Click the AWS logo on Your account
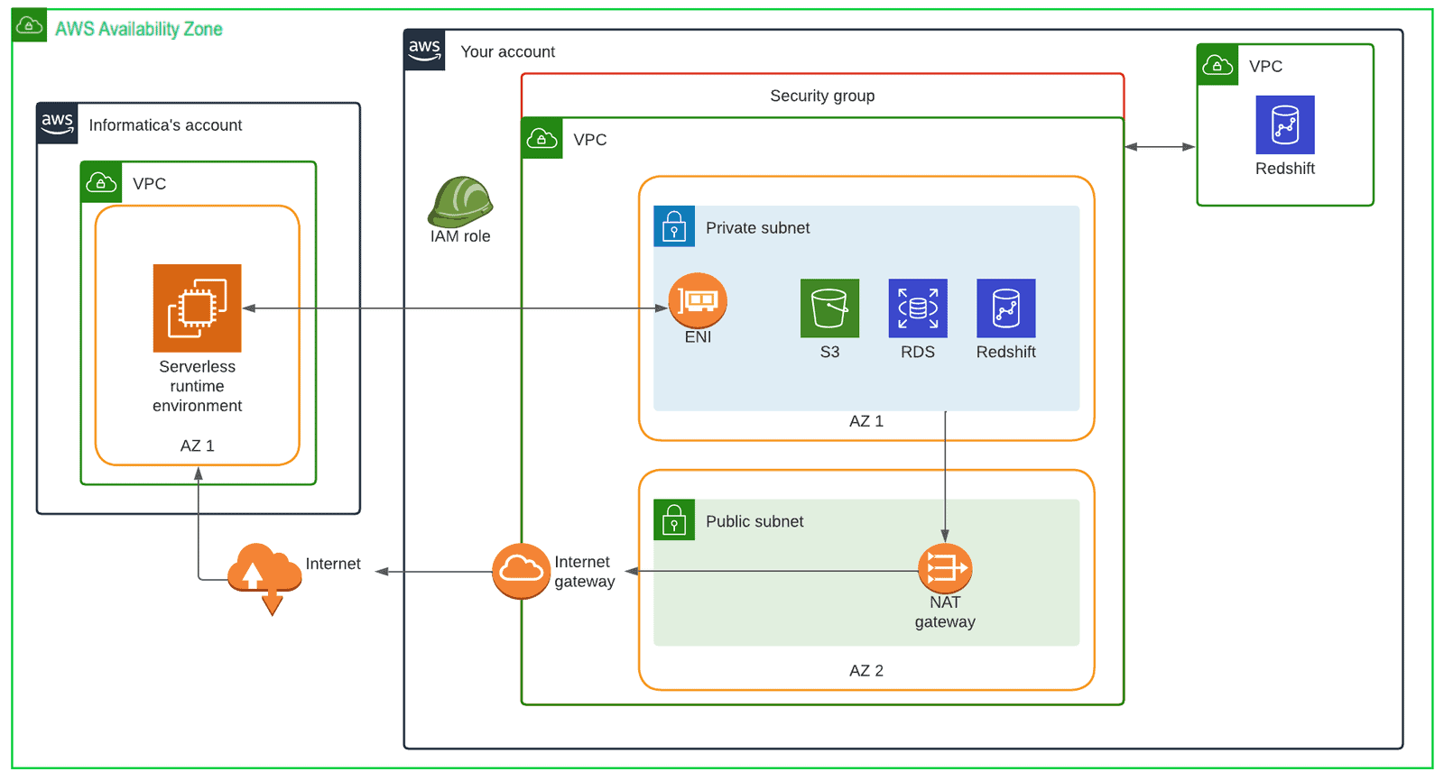Image resolution: width=1444 pixels, height=781 pixels. [424, 50]
